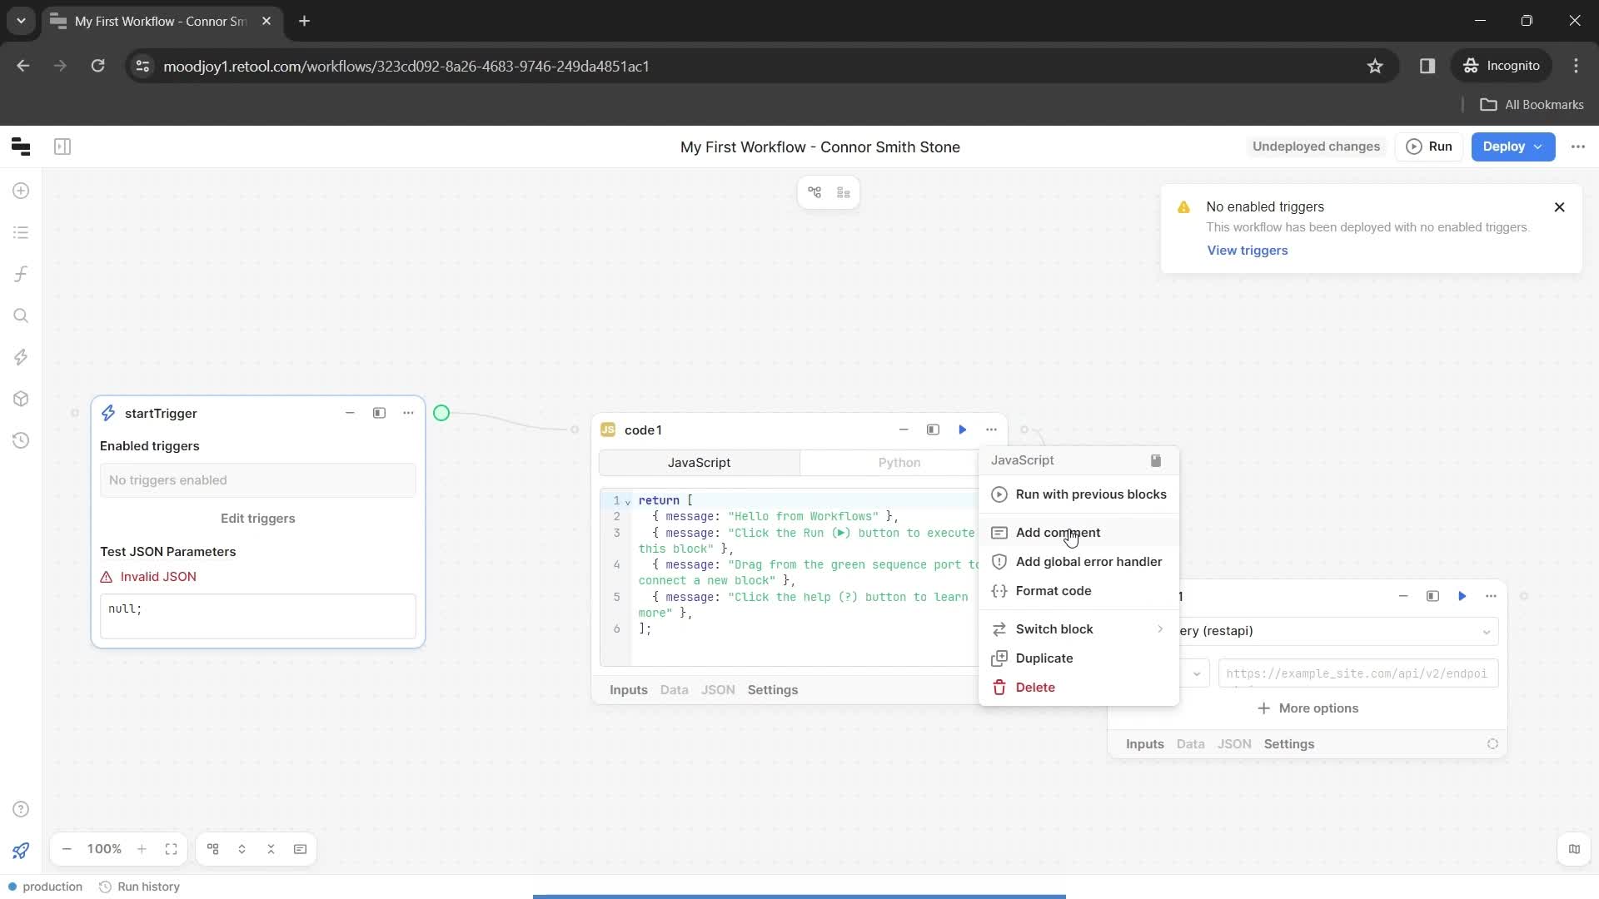This screenshot has height=899, width=1599.
Task: Click the expand all blocks icon
Action: [242, 849]
